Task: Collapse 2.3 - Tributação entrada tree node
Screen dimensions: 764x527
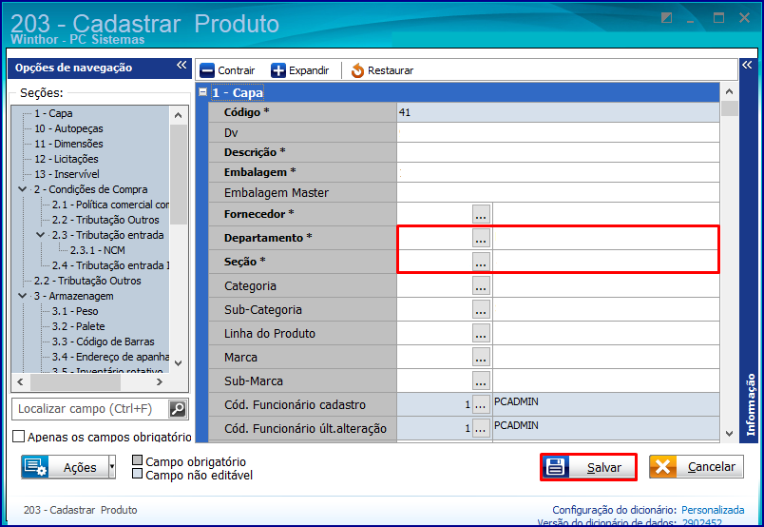Action: coord(41,235)
